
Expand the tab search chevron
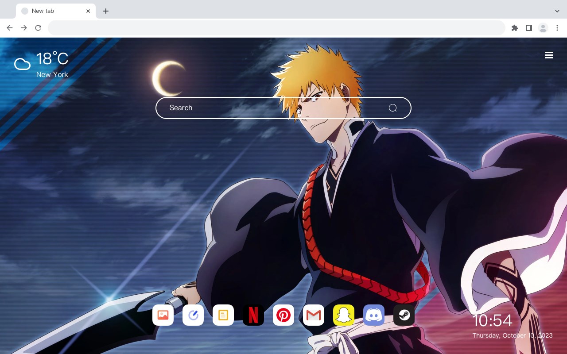[557, 11]
